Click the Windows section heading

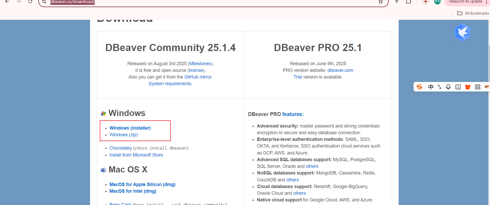(127, 113)
